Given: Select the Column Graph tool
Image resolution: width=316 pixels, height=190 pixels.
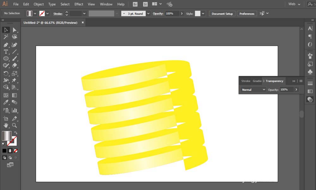Looking at the screenshot, I should click(15, 110).
